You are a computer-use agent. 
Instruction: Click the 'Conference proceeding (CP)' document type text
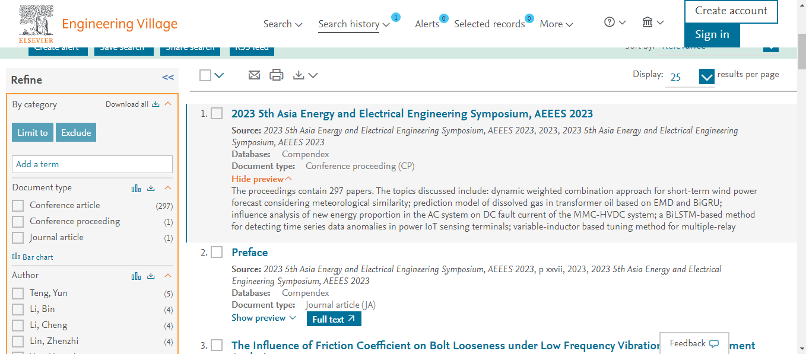point(360,166)
